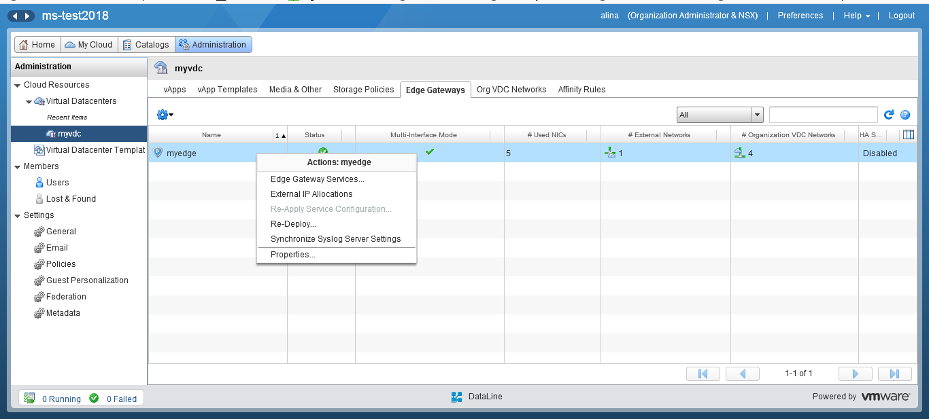This screenshot has width=929, height=419.
Task: Click the forward navigation arrow beside ms-test2018
Action: point(27,16)
